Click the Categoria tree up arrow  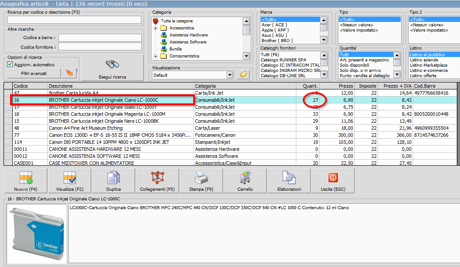click(246, 21)
